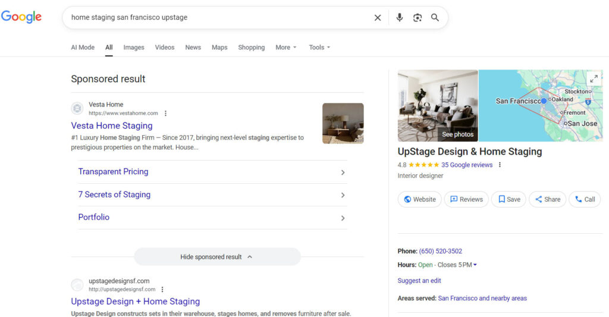Switch to the Images tab

click(x=134, y=48)
